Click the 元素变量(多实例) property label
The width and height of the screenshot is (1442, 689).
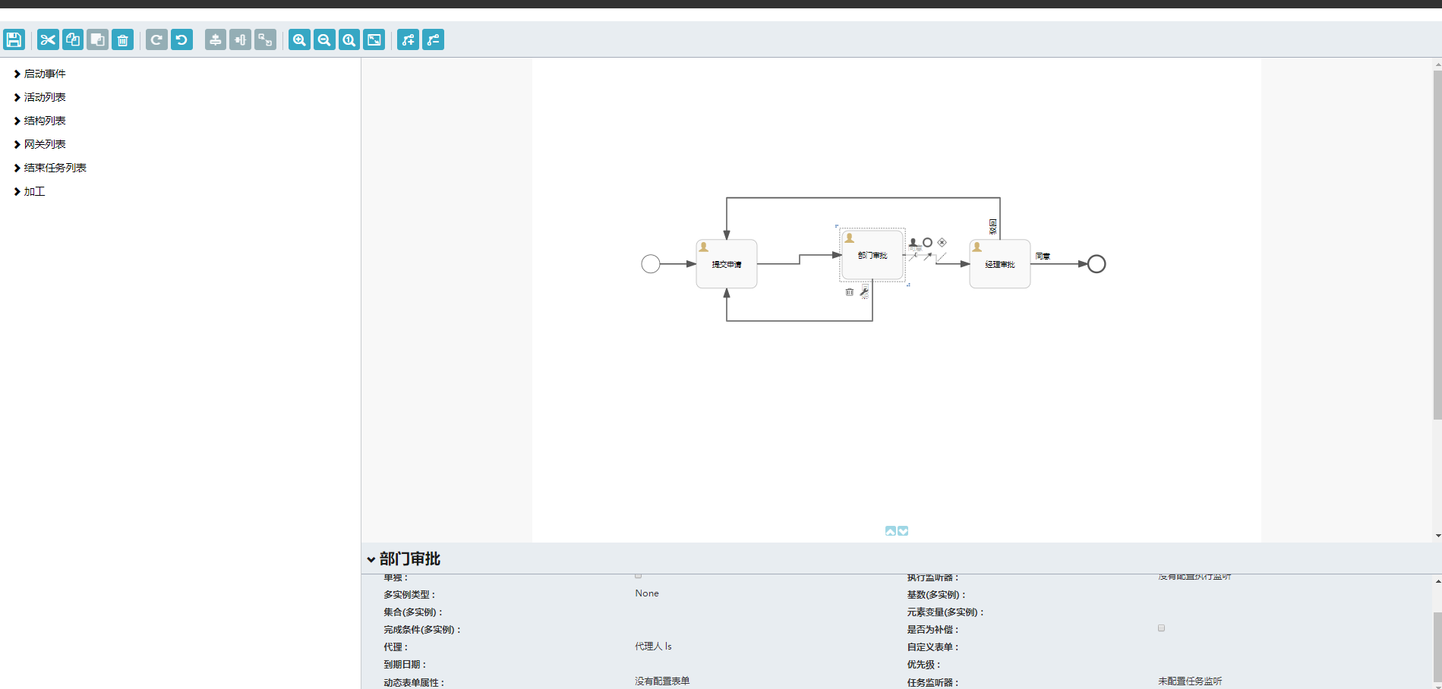click(945, 612)
